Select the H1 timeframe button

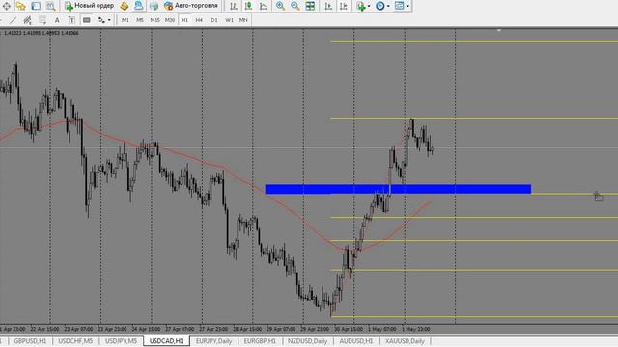(x=184, y=20)
